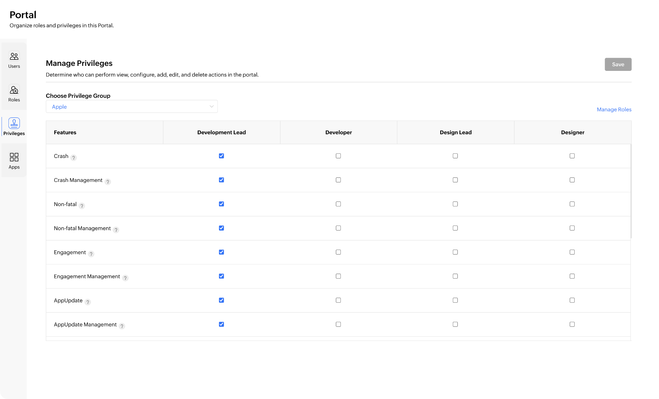Click the help icon beside Crash
Screen dimensions: 659x399
(x=73, y=157)
